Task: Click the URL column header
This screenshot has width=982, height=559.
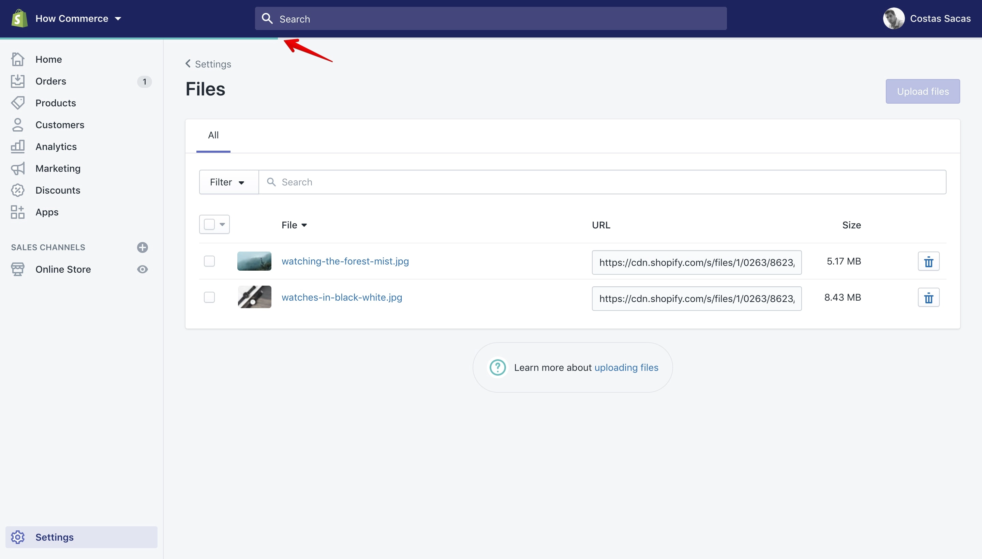Action: point(601,225)
